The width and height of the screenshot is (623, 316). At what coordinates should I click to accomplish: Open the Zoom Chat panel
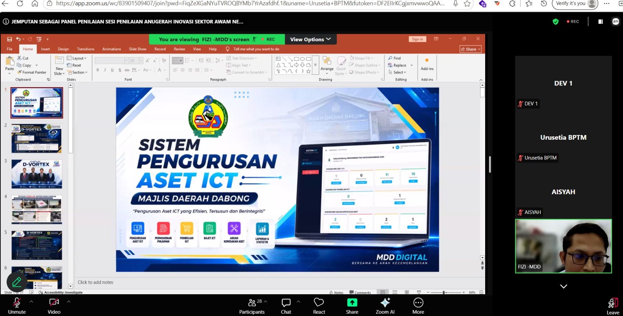[x=286, y=306]
